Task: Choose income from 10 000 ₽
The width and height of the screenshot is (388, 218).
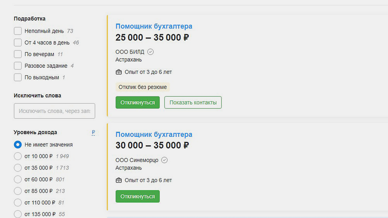Action: click(18, 156)
